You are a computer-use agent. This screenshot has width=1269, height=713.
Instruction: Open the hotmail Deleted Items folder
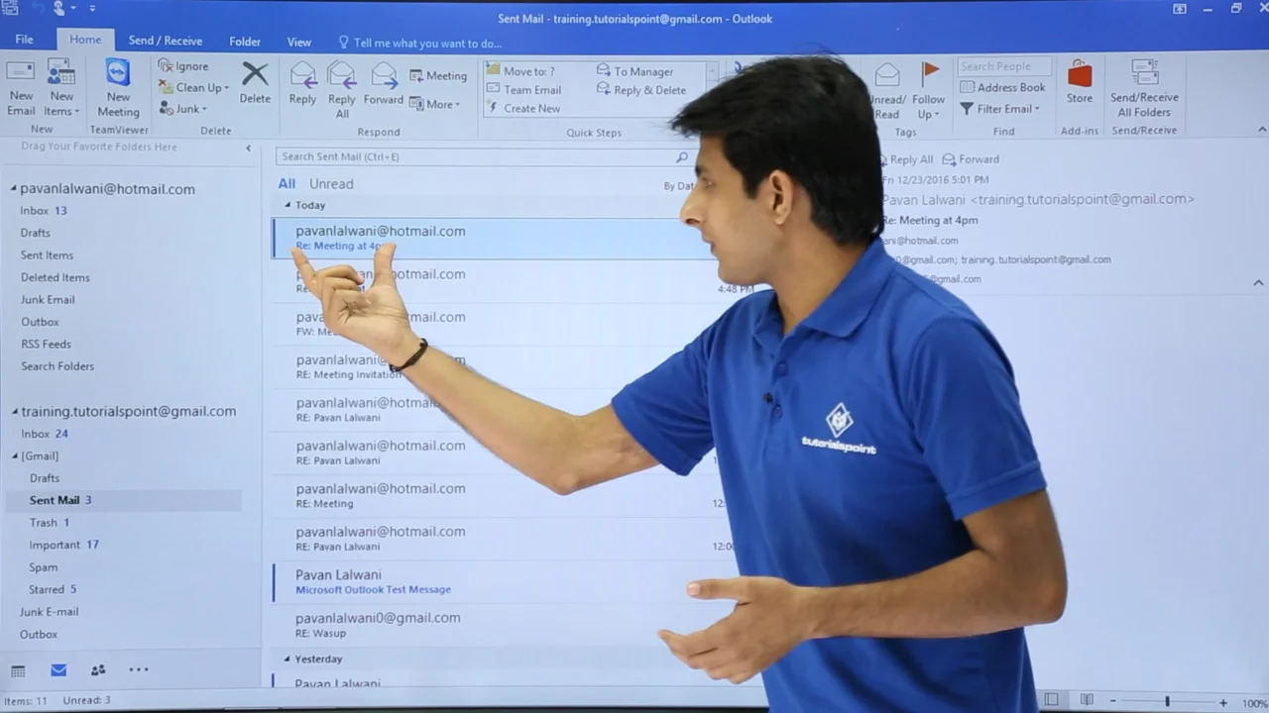point(56,277)
